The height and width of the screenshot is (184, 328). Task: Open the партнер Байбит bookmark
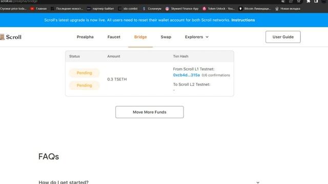(100, 9)
